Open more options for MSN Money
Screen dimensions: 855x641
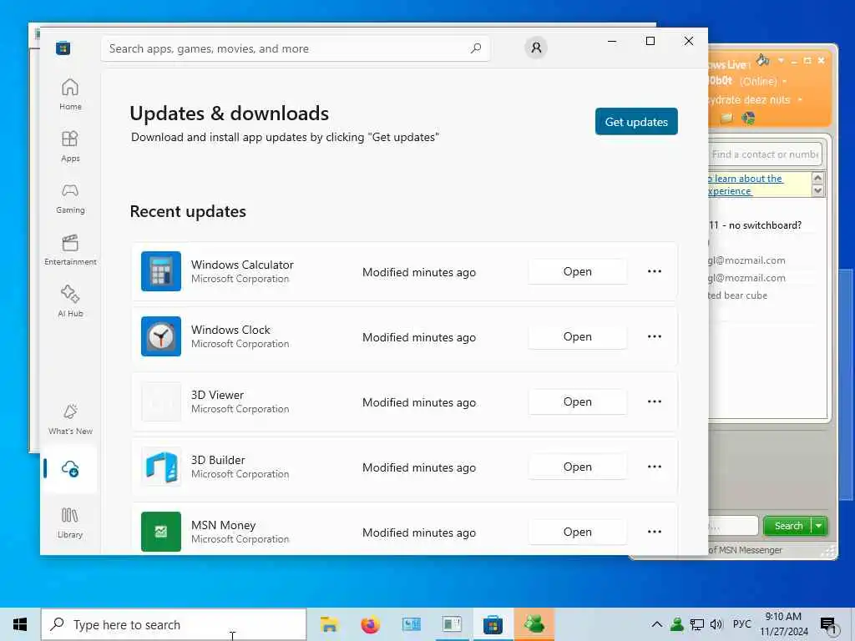click(655, 532)
